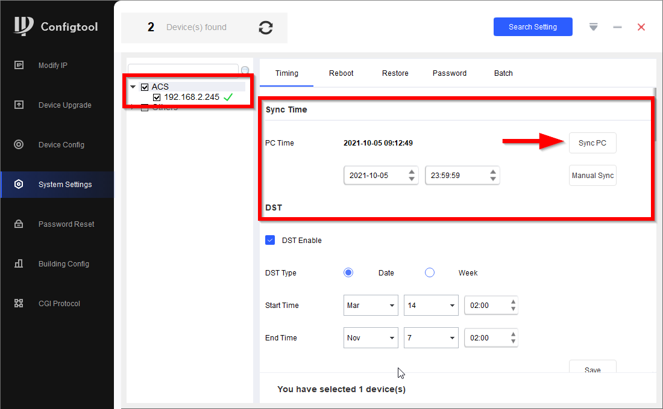Viewport: 663px width, 409px height.
Task: Refresh the device search list
Action: [x=266, y=28]
